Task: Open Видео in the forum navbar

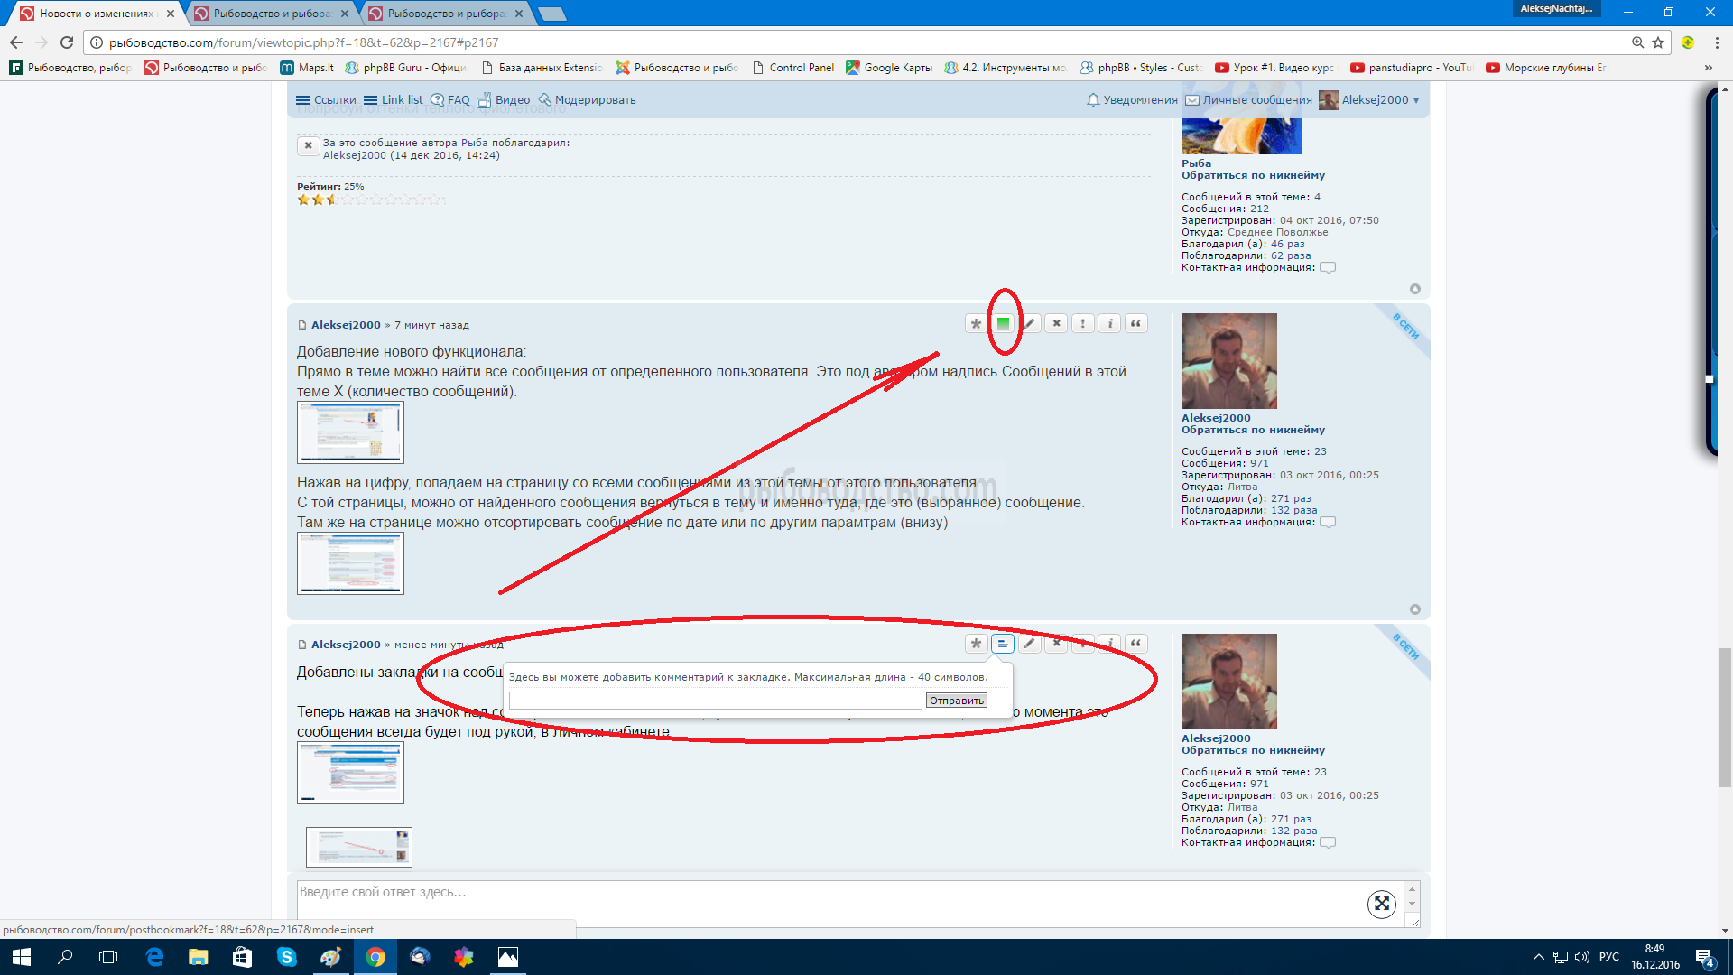Action: coord(504,100)
